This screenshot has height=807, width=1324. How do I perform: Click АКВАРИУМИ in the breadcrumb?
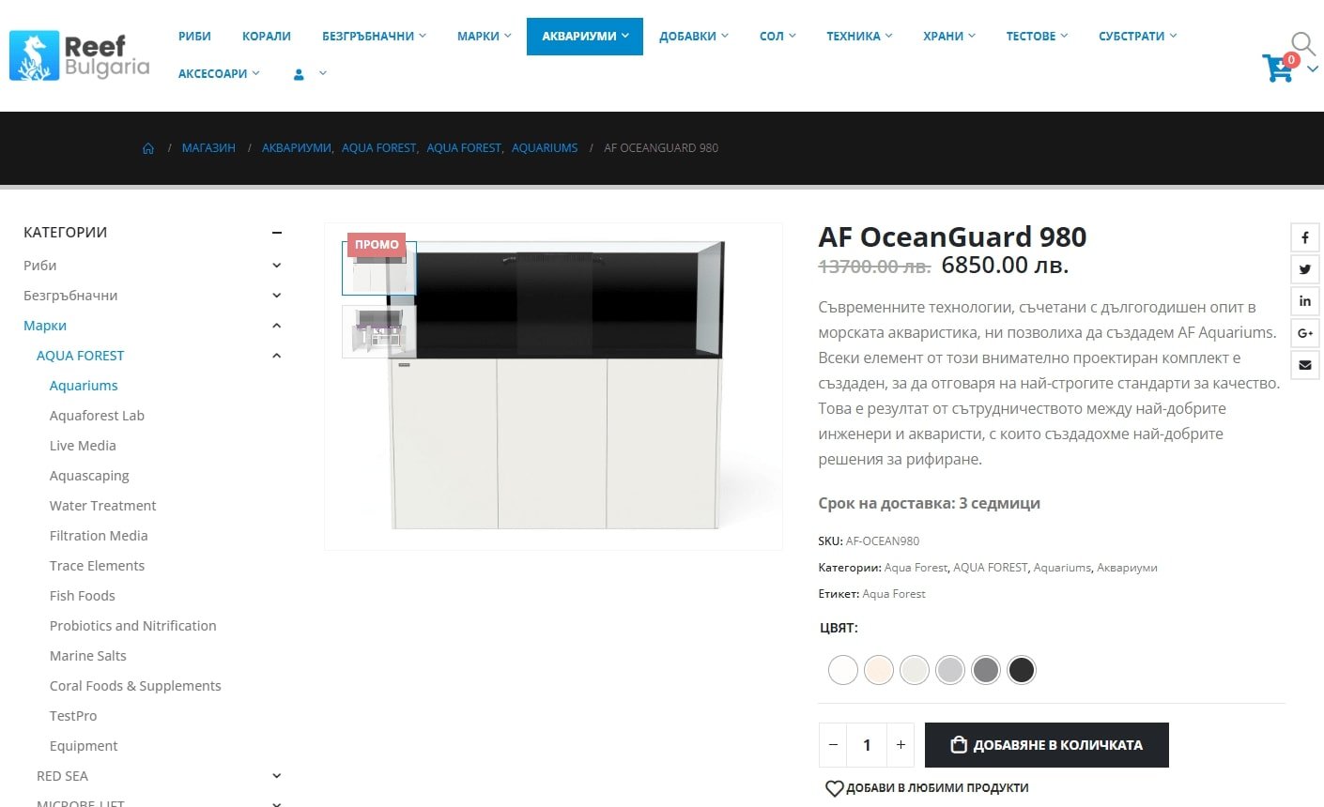pos(296,148)
